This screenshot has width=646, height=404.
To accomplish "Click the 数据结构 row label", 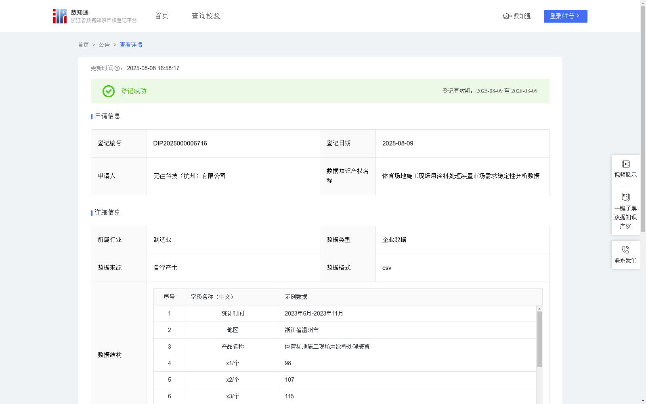I will pos(109,355).
